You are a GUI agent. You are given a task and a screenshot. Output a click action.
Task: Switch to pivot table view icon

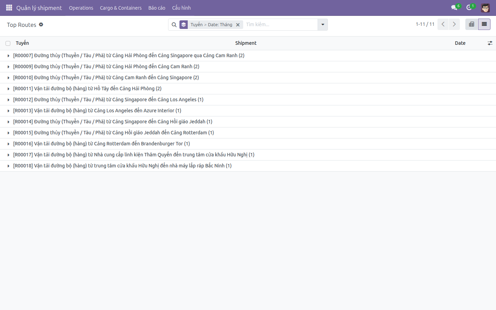click(x=472, y=24)
